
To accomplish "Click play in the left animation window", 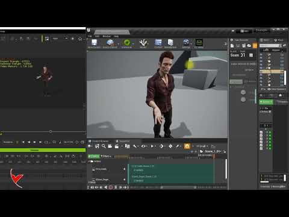I will [34, 142].
